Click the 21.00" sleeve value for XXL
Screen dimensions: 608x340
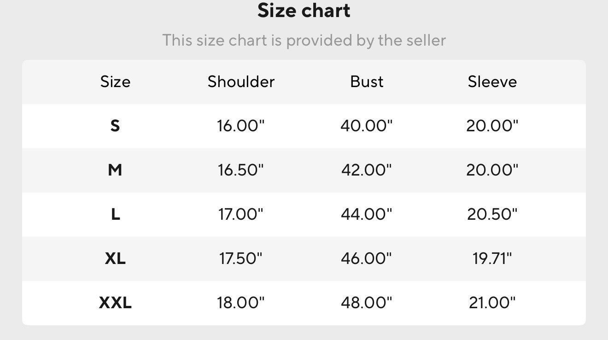pos(492,303)
